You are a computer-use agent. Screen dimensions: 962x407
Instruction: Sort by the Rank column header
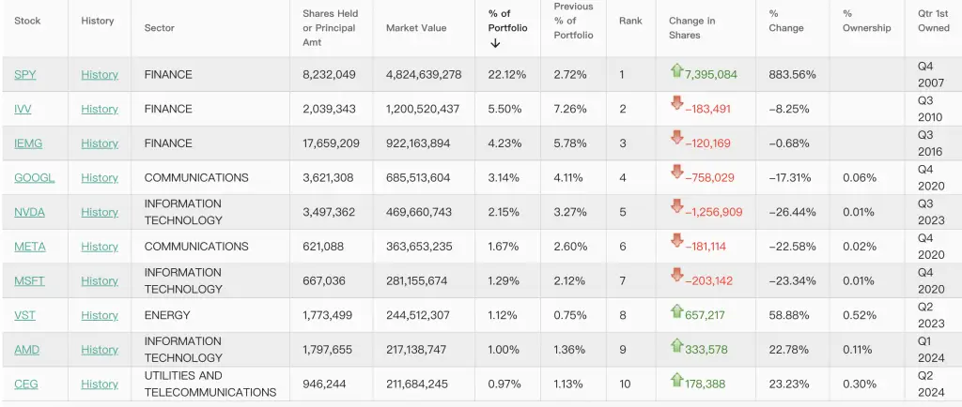pyautogui.click(x=630, y=21)
